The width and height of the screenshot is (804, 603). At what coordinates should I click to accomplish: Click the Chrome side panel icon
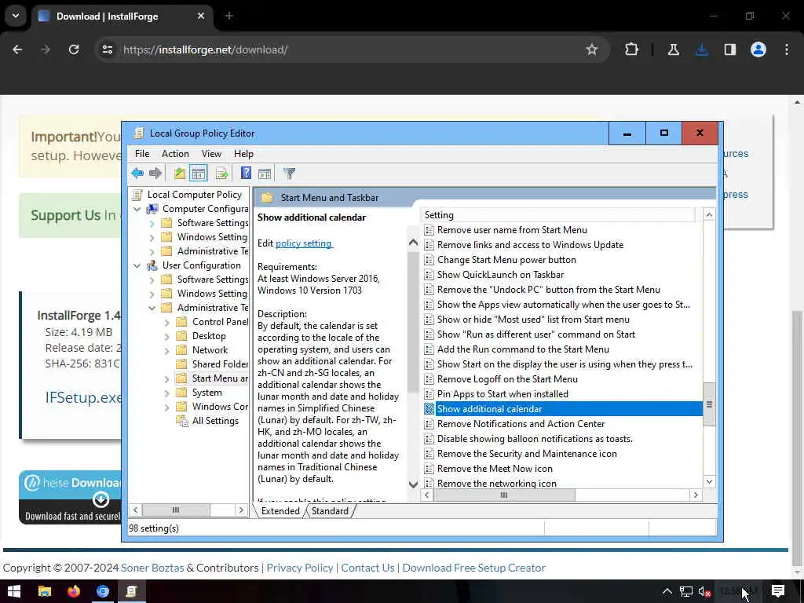730,49
